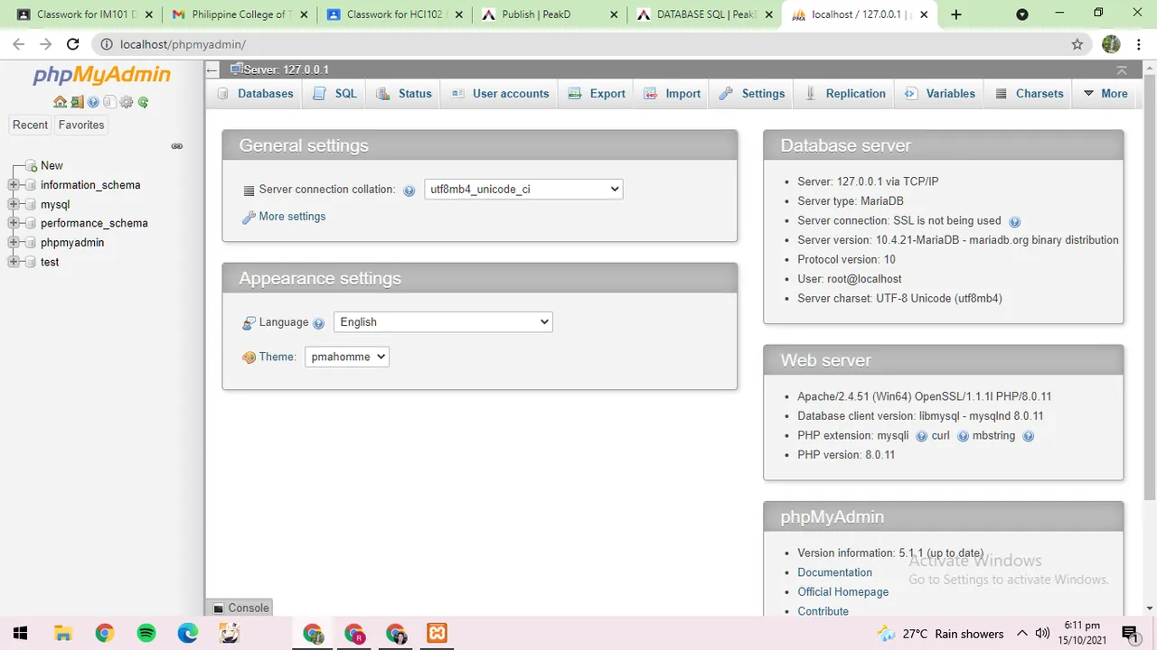
Task: Click the log out door icon
Action: [77, 102]
